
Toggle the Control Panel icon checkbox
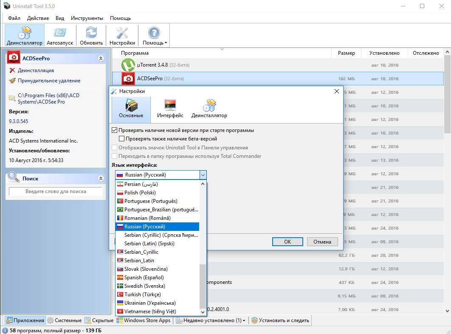[115, 147]
